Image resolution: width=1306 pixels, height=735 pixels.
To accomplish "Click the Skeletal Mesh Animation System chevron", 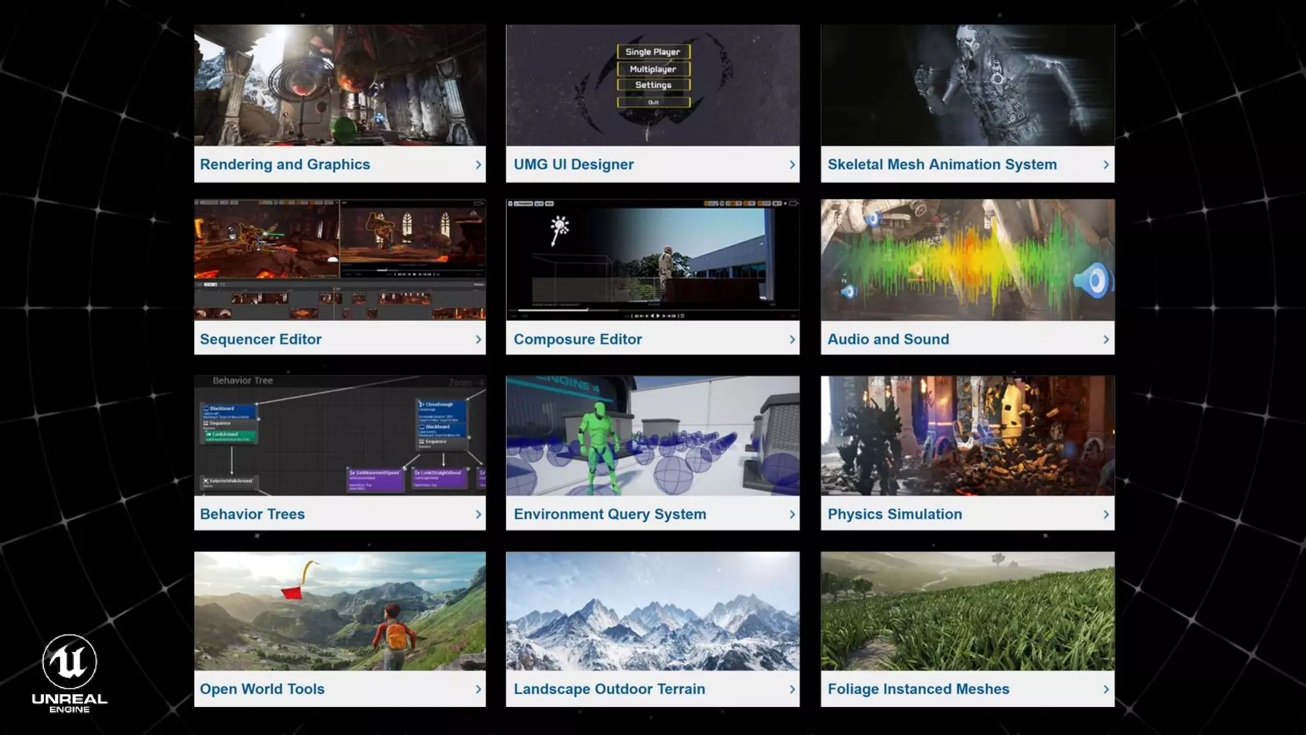I will click(1106, 165).
